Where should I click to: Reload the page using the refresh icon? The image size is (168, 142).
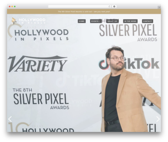point(109,7)
